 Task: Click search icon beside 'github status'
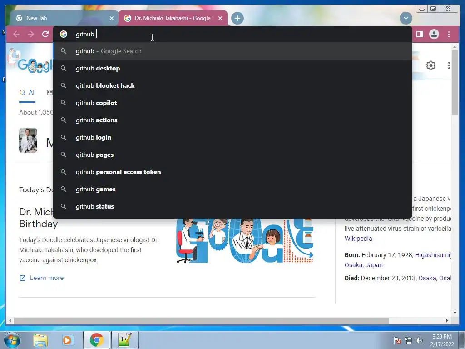64,206
